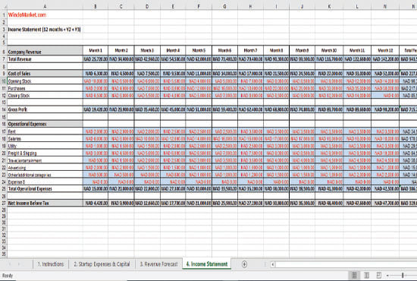Select the Rent label cell

(x=45, y=131)
